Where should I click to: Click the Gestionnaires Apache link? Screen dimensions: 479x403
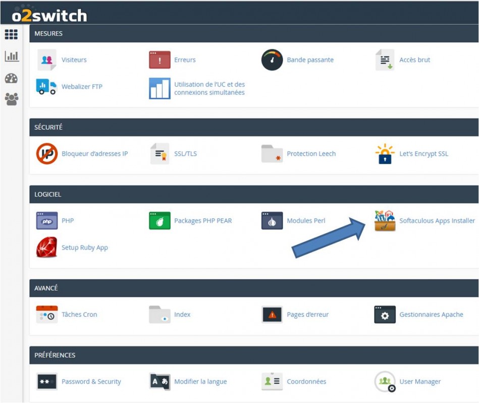(431, 314)
